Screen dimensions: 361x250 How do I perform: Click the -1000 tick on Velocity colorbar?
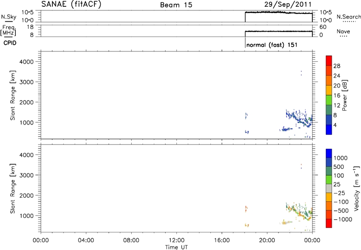point(343,219)
